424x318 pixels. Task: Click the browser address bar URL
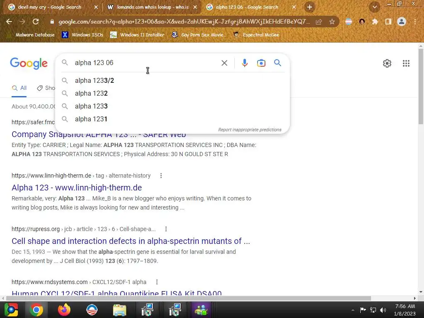point(184,22)
